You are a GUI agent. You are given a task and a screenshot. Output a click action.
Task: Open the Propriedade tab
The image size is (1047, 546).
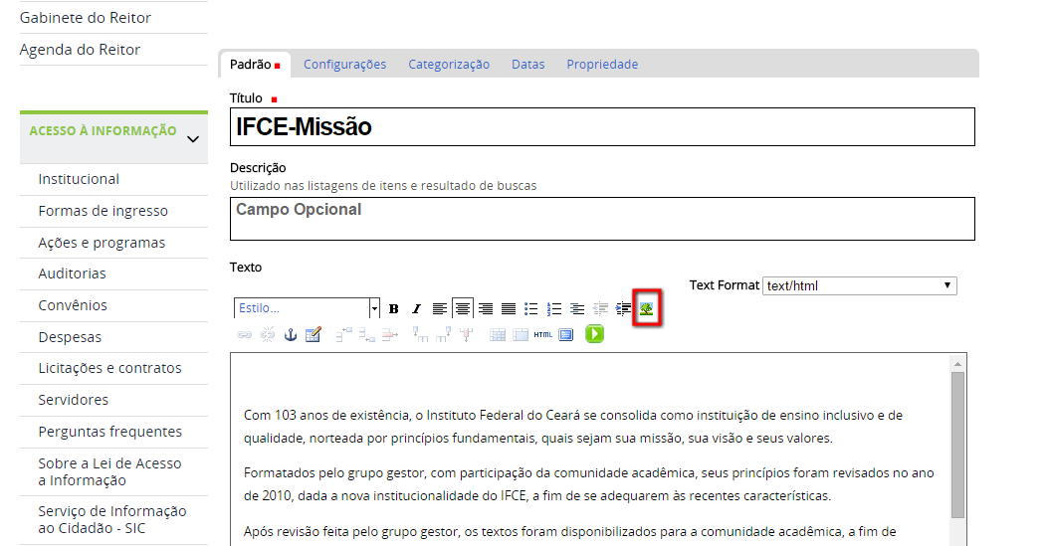(x=602, y=64)
